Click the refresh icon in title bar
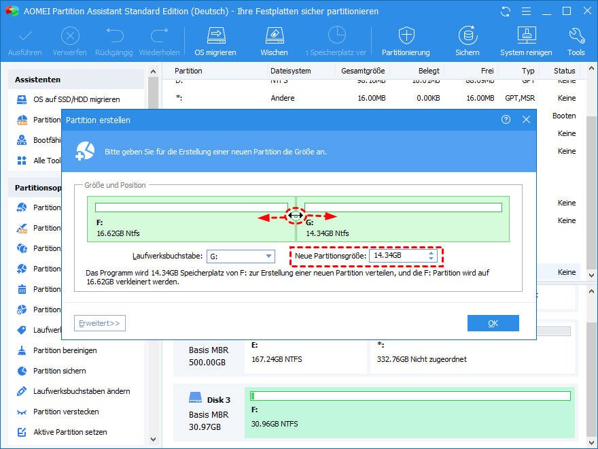598x449 pixels. pos(506,12)
